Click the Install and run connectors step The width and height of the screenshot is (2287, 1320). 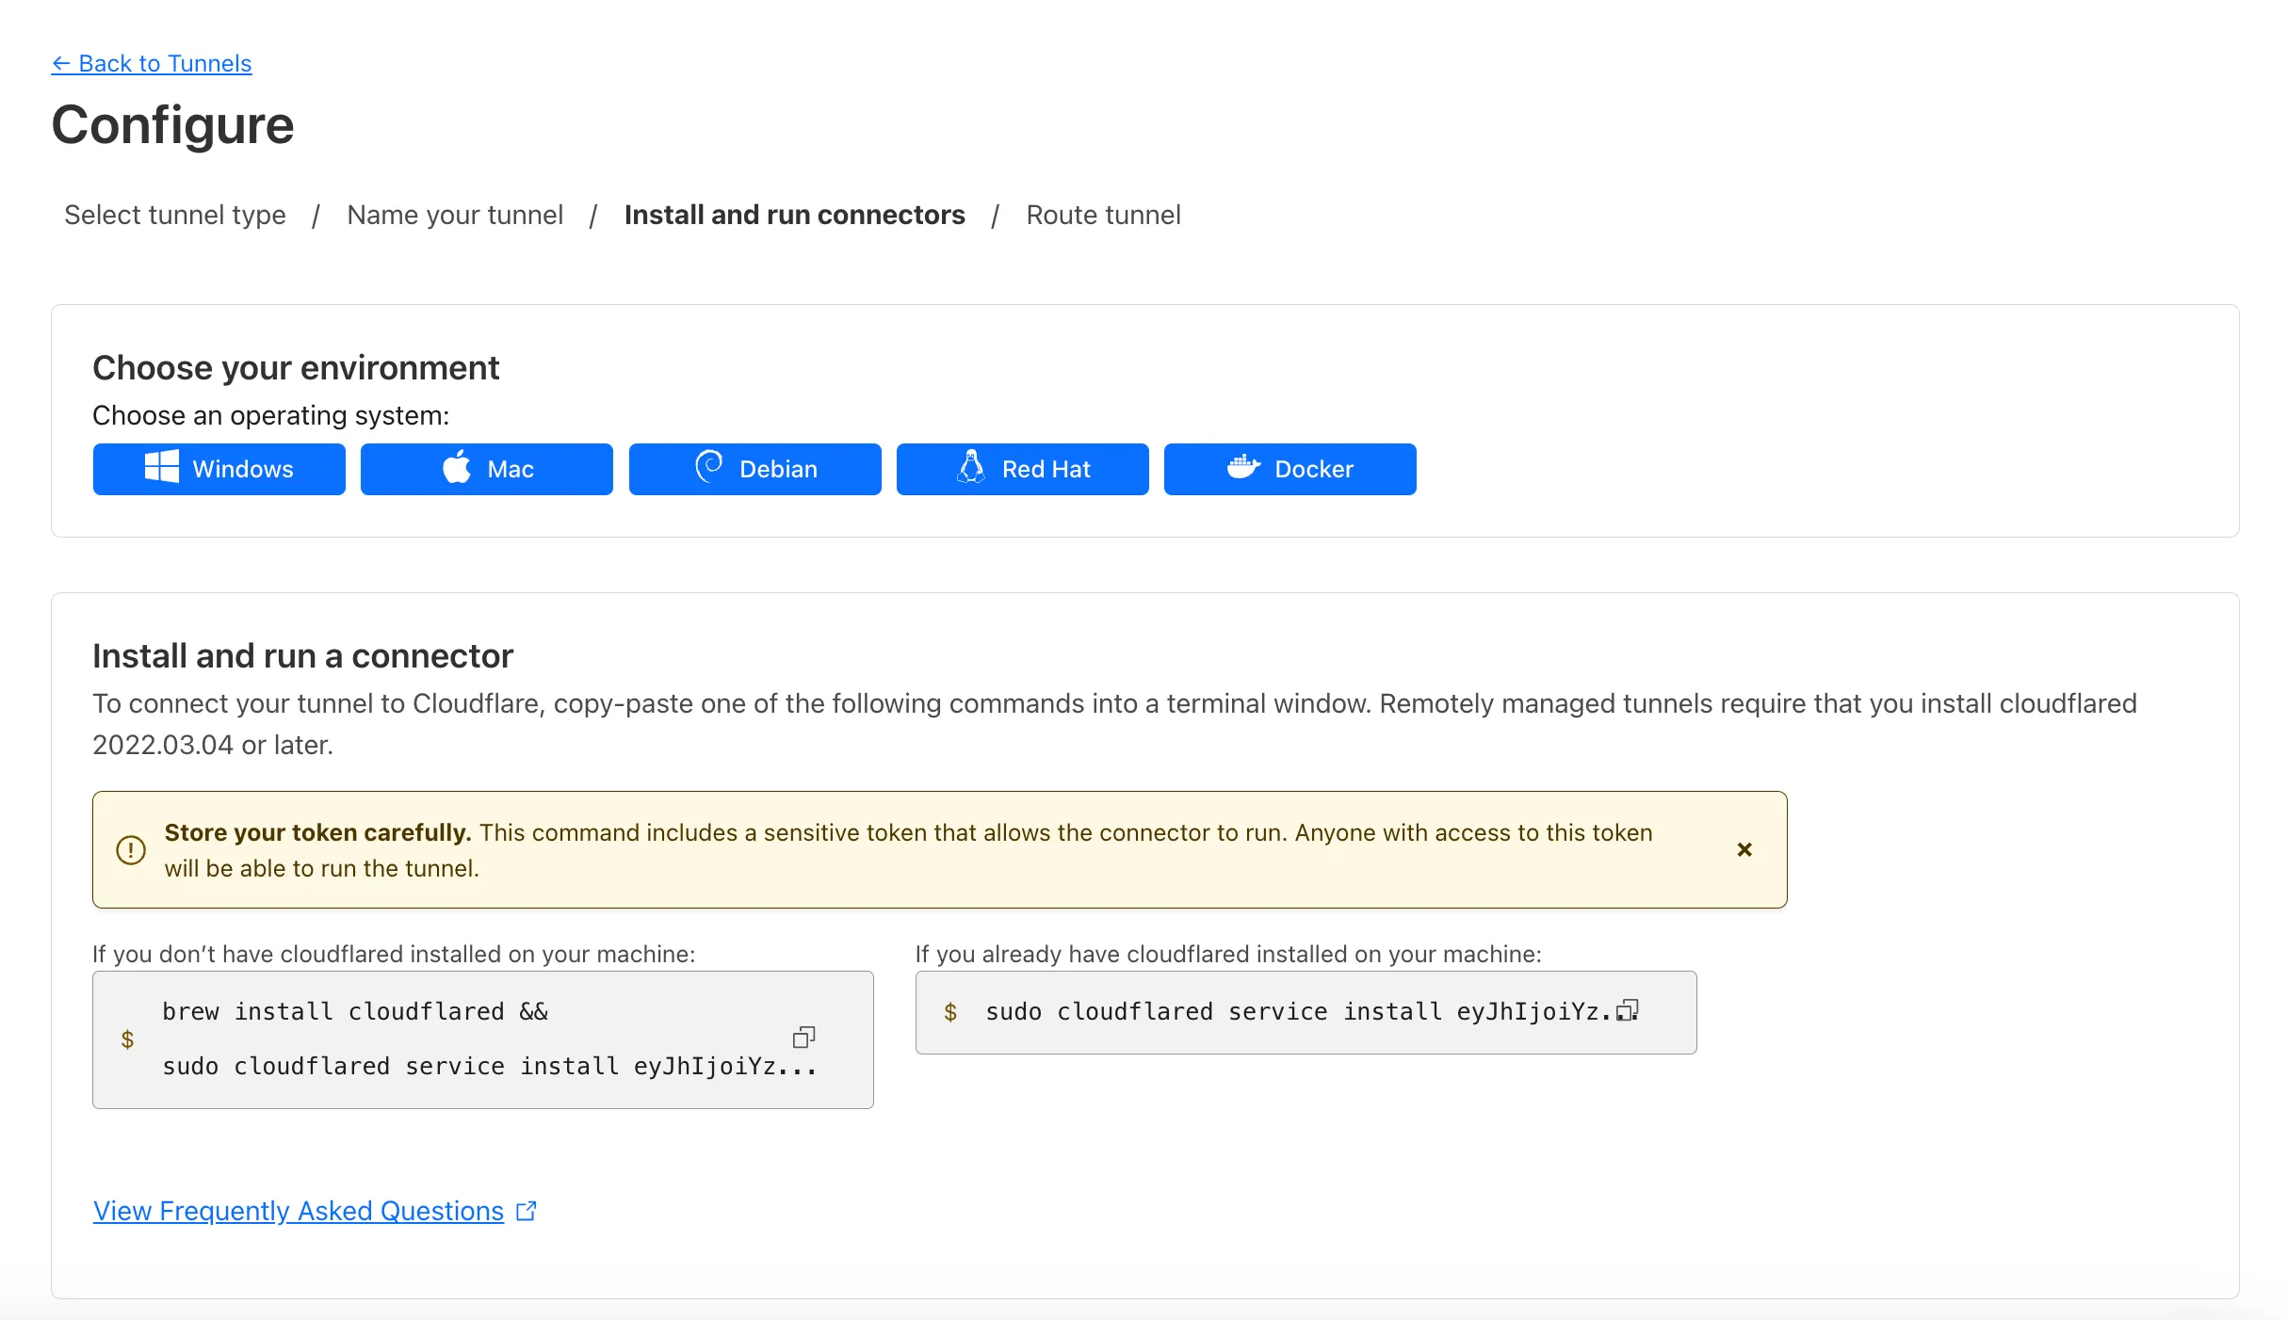coord(794,215)
